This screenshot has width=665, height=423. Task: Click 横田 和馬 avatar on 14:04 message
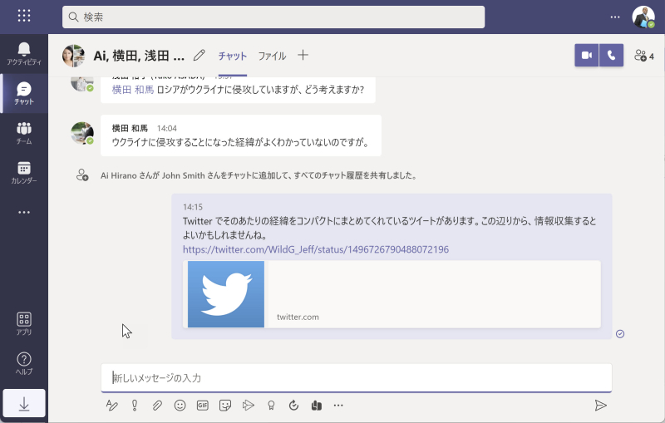(x=82, y=133)
